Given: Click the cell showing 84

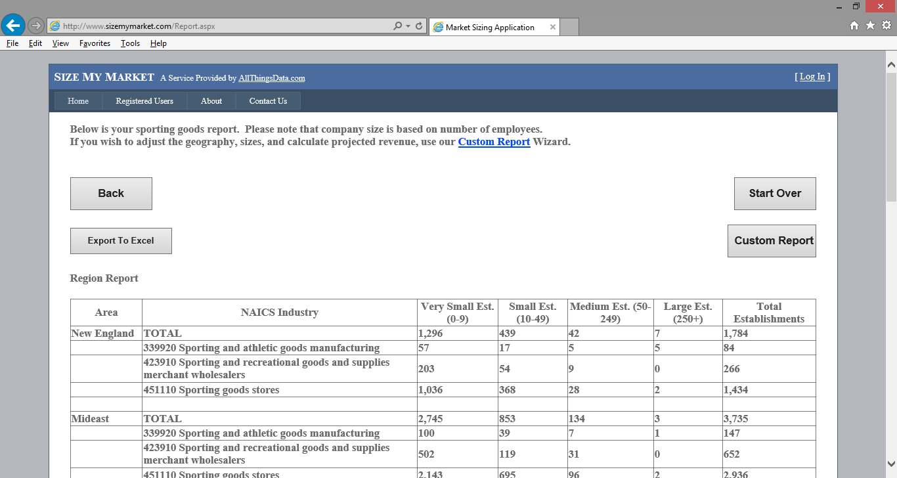Looking at the screenshot, I should (x=769, y=348).
